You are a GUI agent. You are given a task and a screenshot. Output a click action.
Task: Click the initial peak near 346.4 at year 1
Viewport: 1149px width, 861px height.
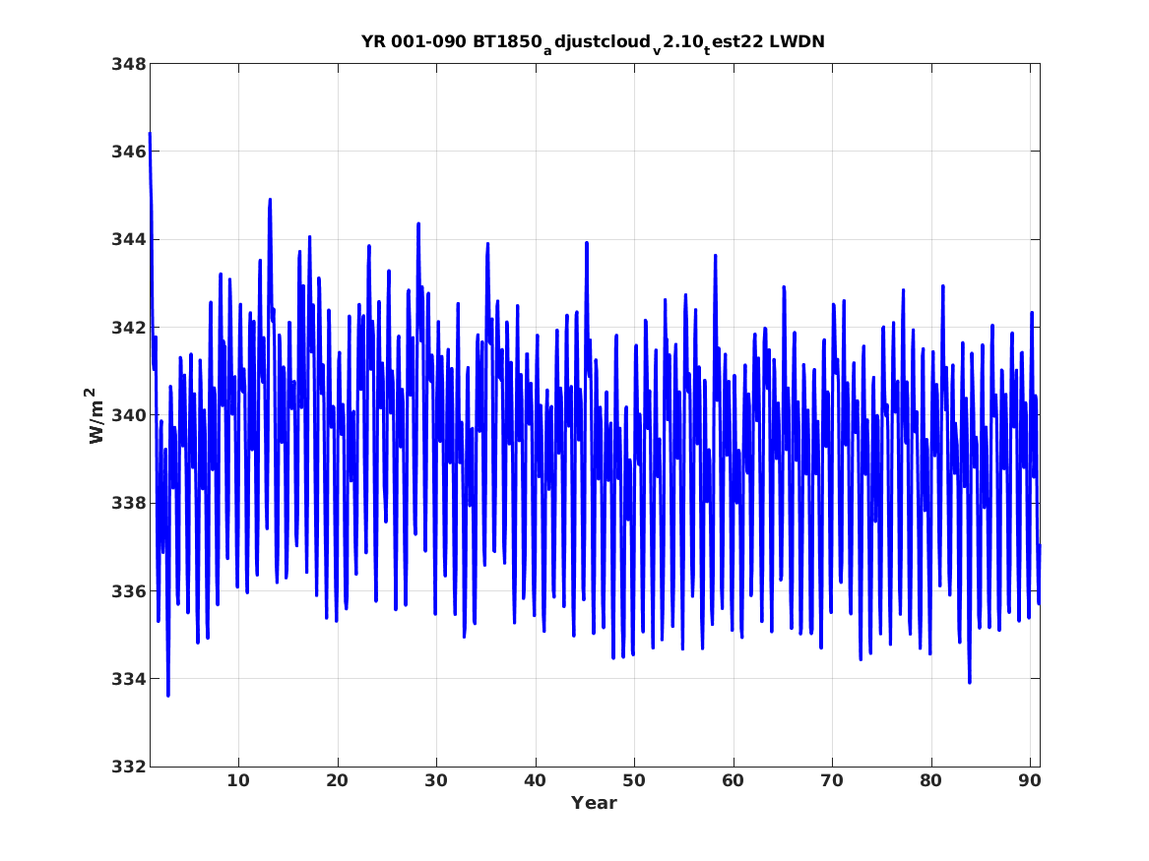tap(150, 134)
